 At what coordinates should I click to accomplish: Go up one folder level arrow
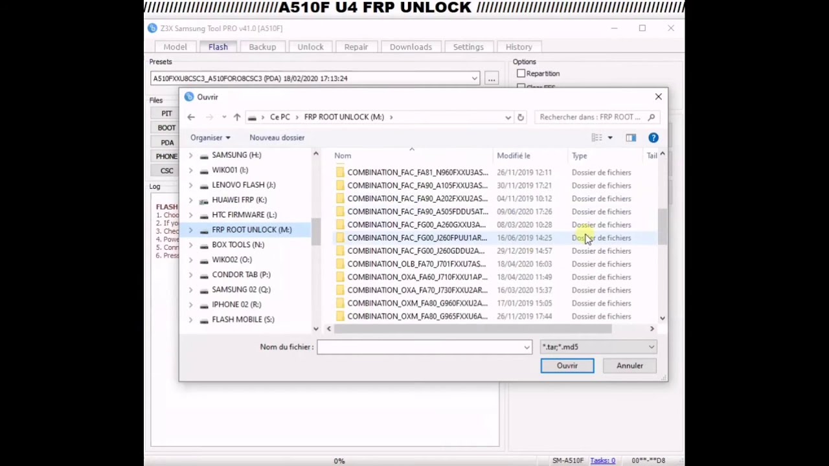click(x=237, y=117)
